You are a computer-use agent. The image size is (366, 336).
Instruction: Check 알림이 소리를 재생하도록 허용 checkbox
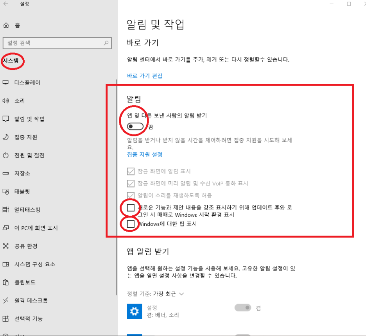coord(131,195)
